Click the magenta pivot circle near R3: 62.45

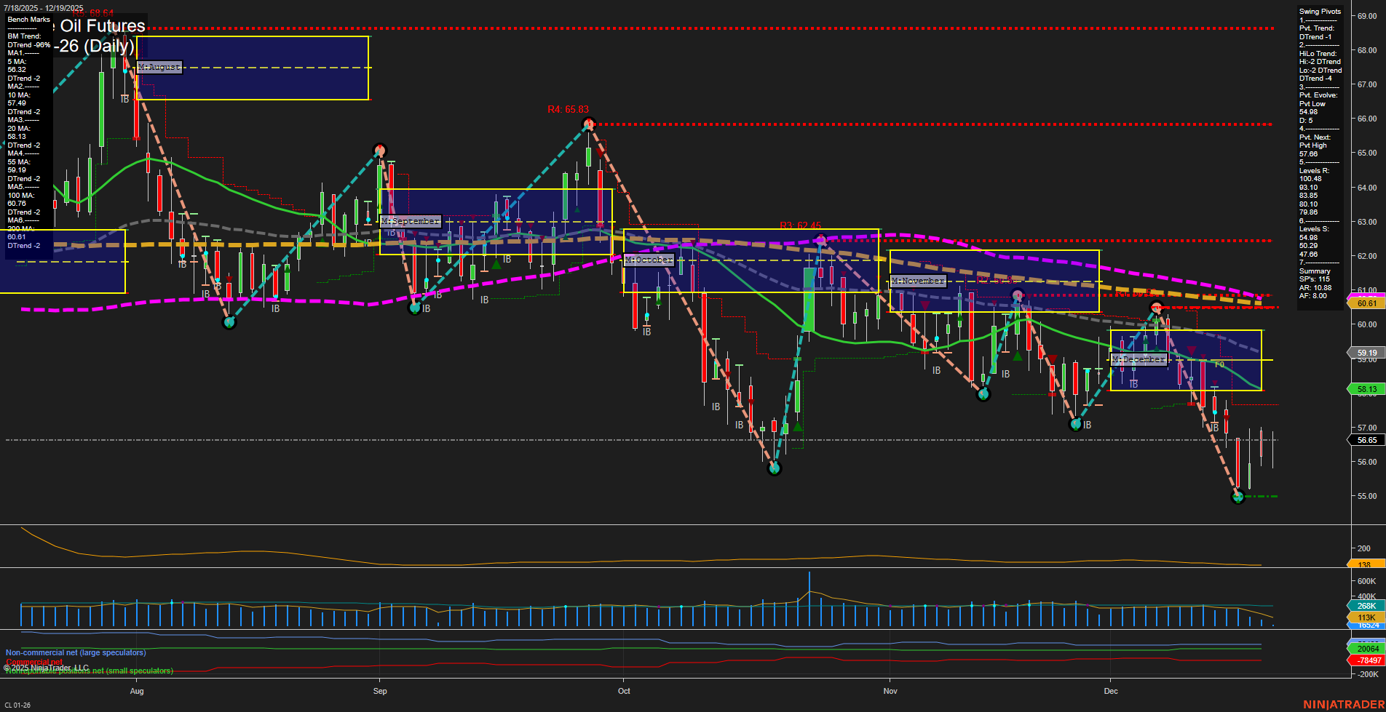point(821,240)
